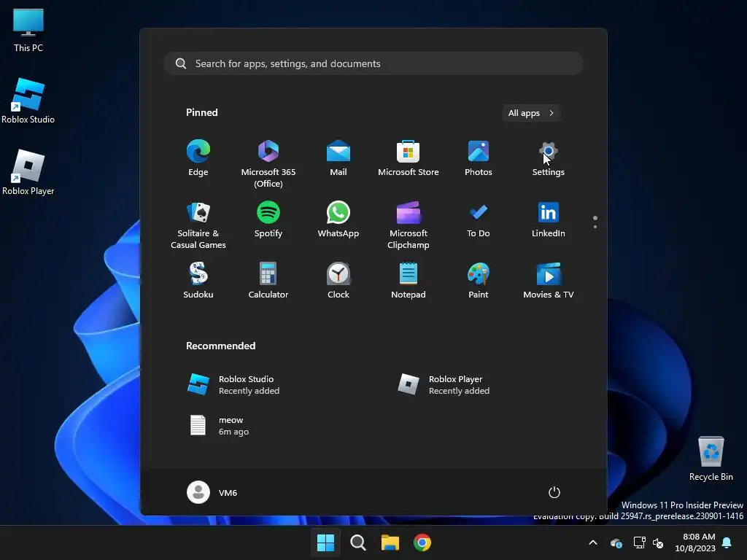Open Microsoft Store from pinned apps

tap(409, 158)
